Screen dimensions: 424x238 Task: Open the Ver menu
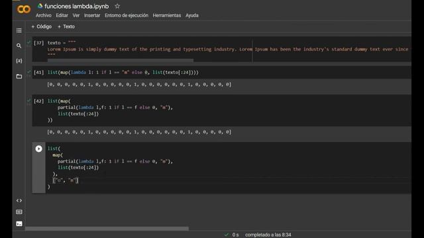(x=76, y=15)
